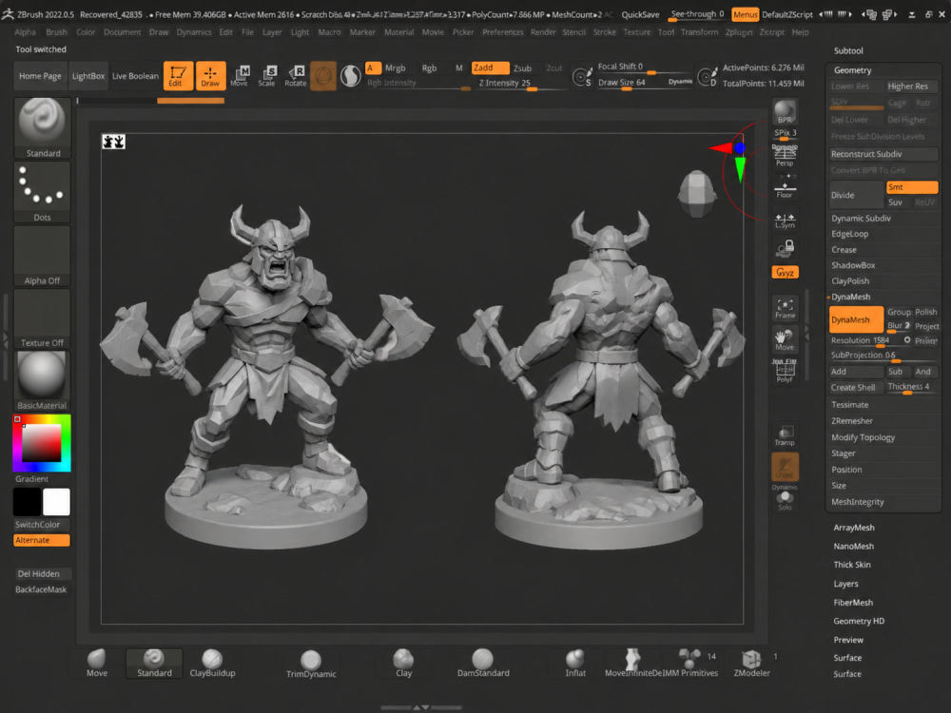
Task: Activate the Scale transform mode
Action: coord(267,76)
